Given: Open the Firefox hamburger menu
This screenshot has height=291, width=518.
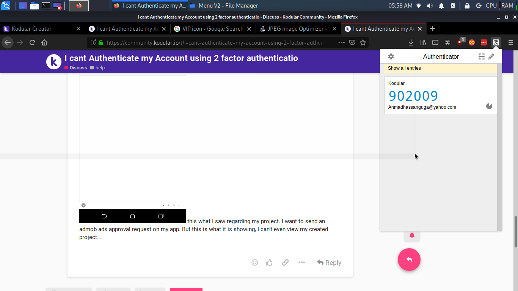Looking at the screenshot, I should coord(511,42).
